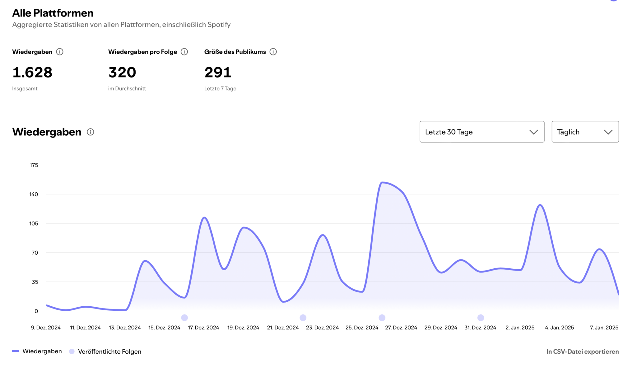Open the Letzte 30 Tage dropdown
The image size is (637, 391).
(481, 132)
